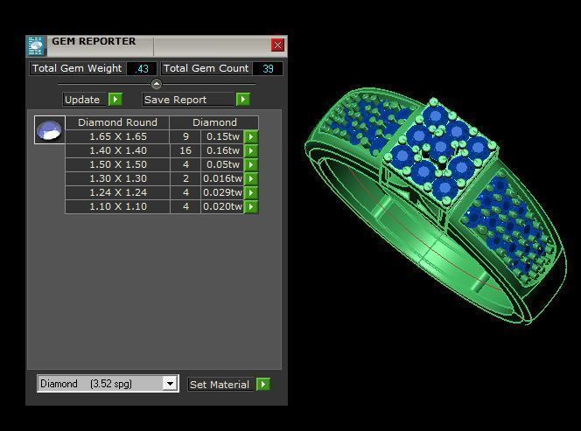Click the Total Gem Weight label
The width and height of the screenshot is (581, 431).
[x=77, y=68]
